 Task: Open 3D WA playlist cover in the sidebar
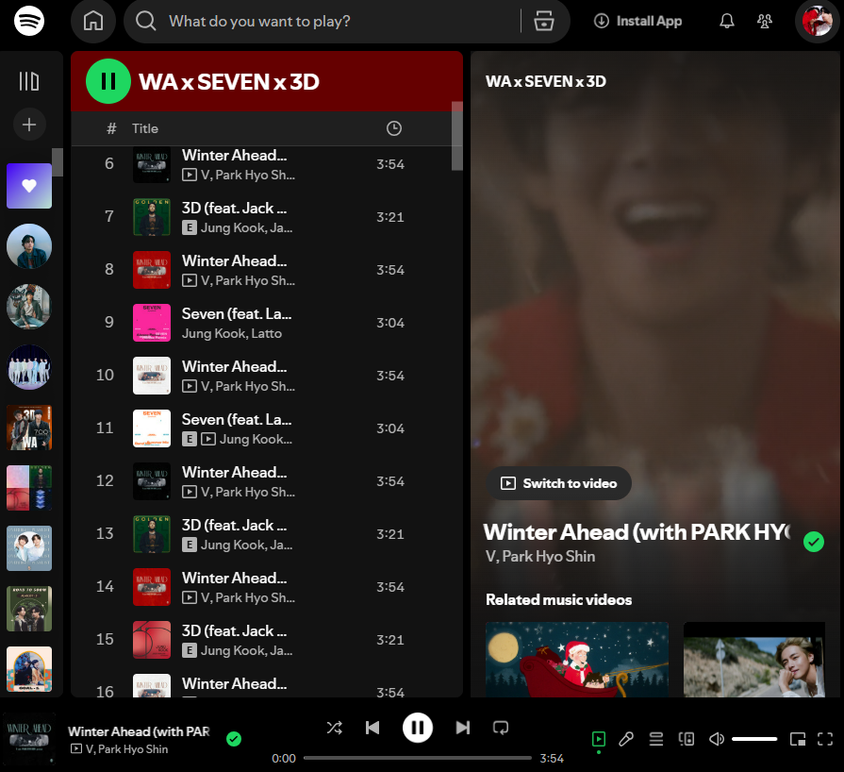coord(29,428)
